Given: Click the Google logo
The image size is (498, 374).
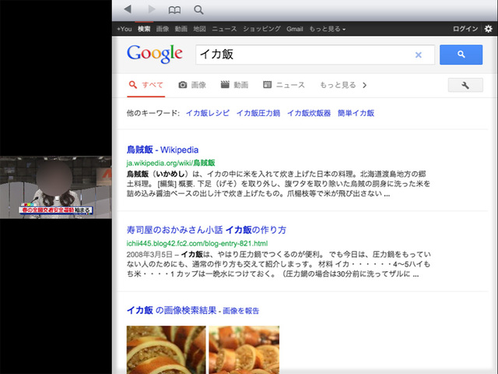Looking at the screenshot, I should 155,54.
